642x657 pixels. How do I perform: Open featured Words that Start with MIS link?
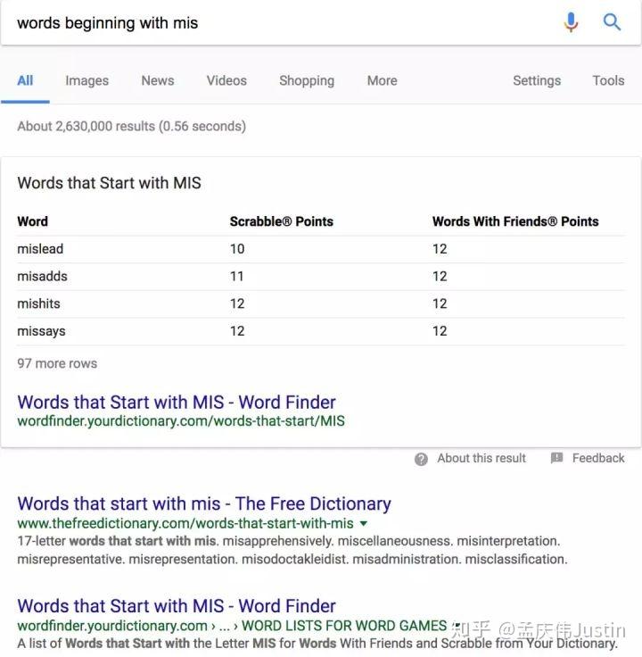(177, 402)
